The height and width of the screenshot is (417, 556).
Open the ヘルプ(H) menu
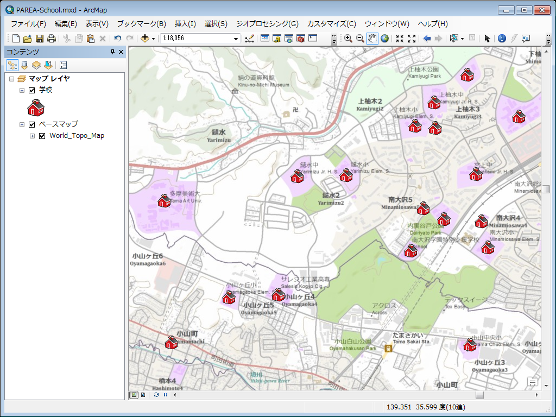click(433, 24)
